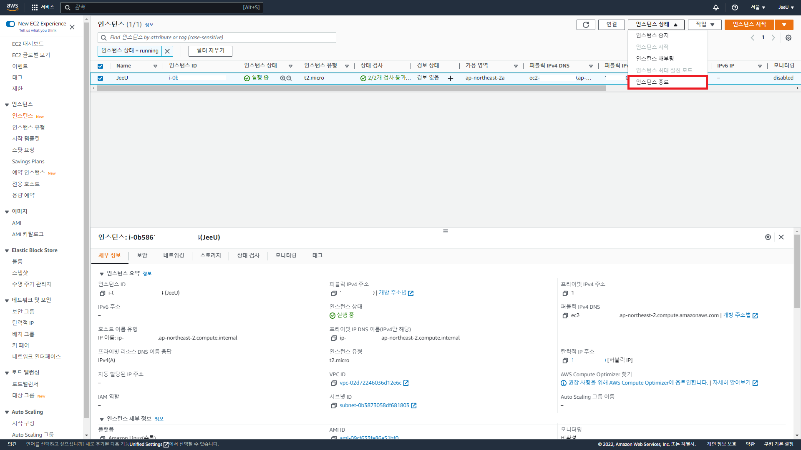Copy the VPC ID icon
This screenshot has height=450, width=801.
click(x=334, y=383)
